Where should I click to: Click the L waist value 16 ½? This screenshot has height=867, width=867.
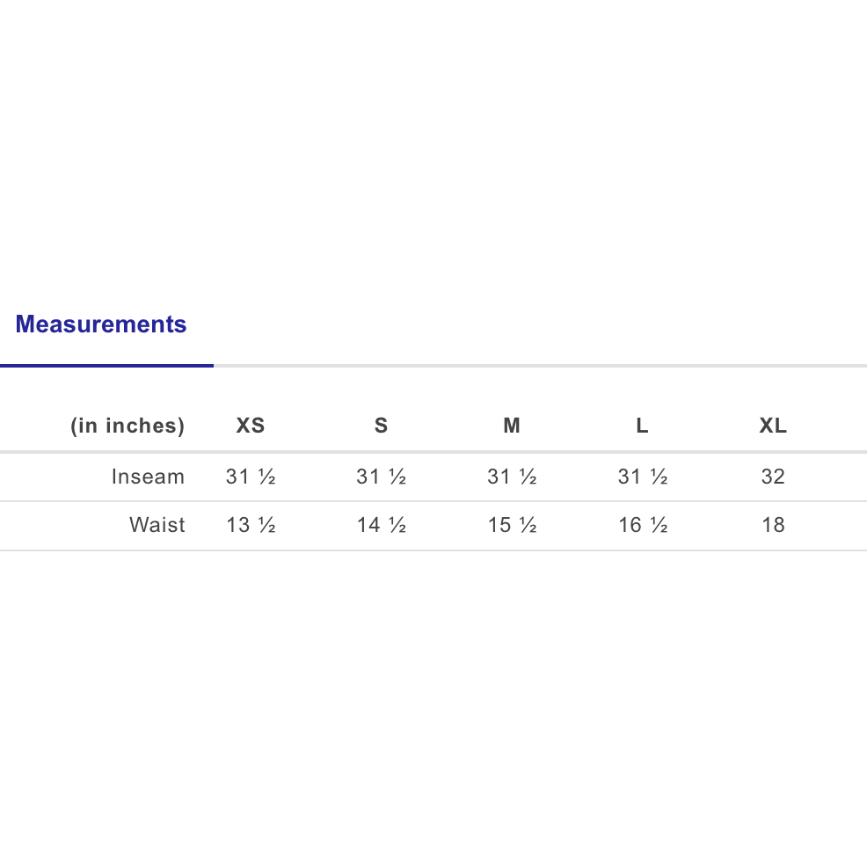tap(643, 525)
